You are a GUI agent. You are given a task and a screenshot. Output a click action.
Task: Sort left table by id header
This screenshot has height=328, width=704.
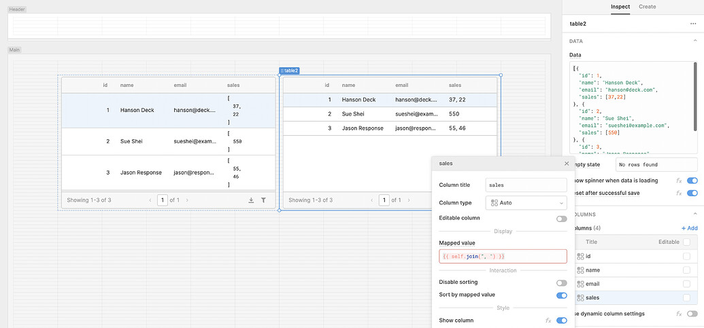click(105, 85)
